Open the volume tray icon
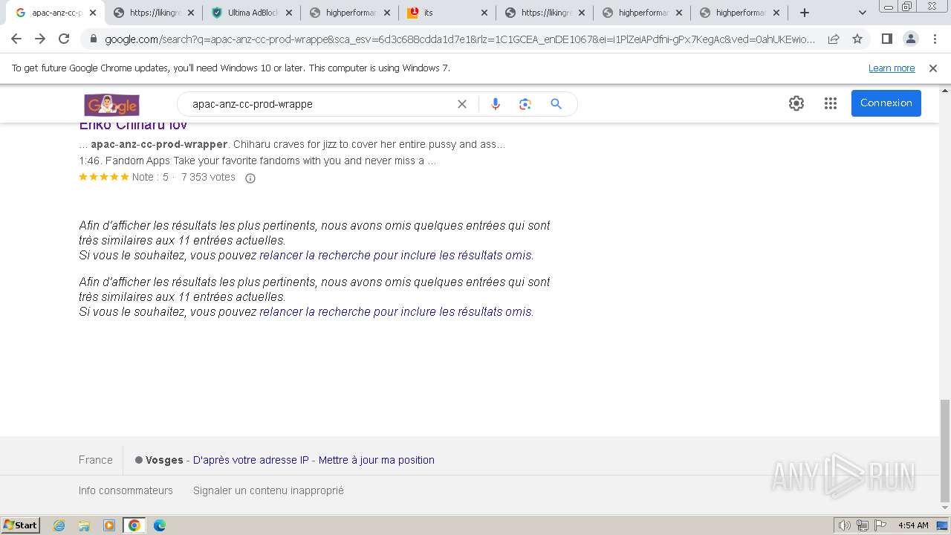The image size is (951, 535). tap(844, 525)
